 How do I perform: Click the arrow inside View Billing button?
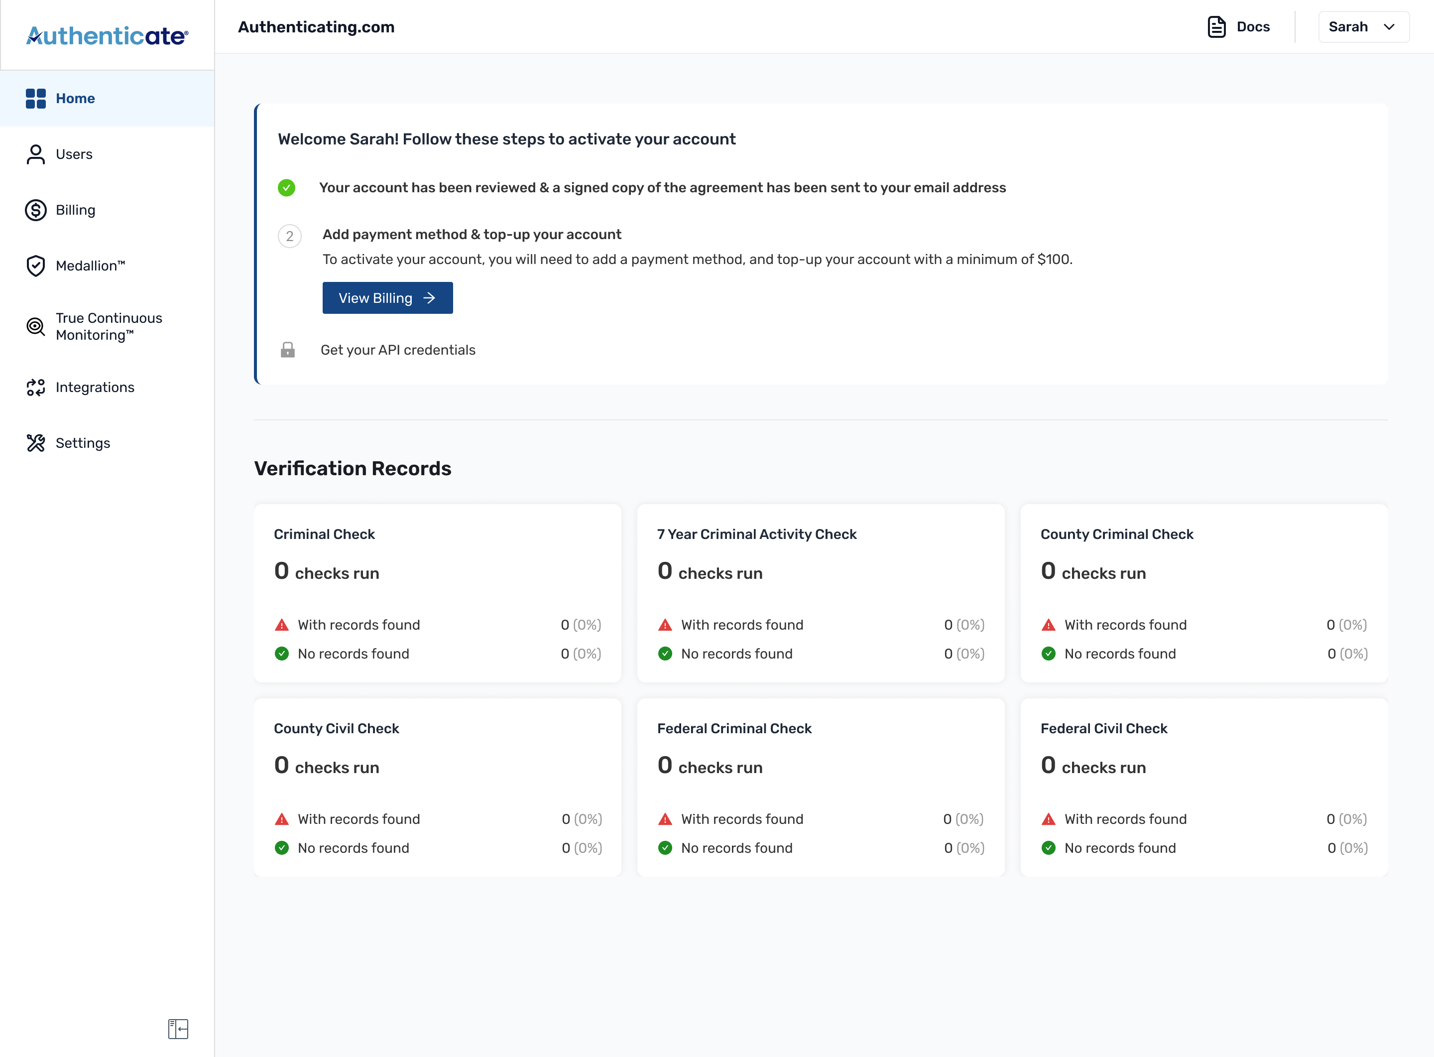[429, 298]
